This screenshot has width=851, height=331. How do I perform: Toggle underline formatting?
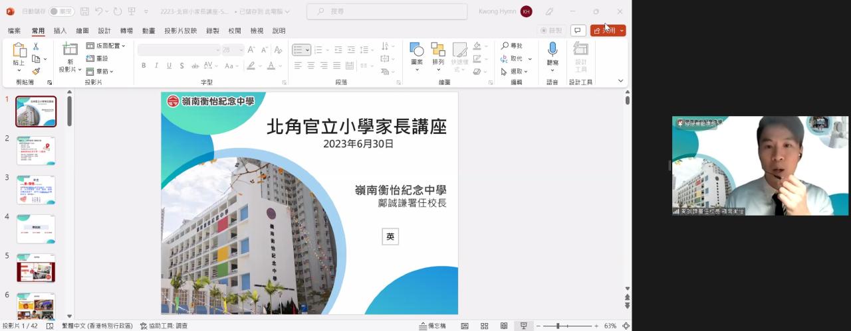169,66
